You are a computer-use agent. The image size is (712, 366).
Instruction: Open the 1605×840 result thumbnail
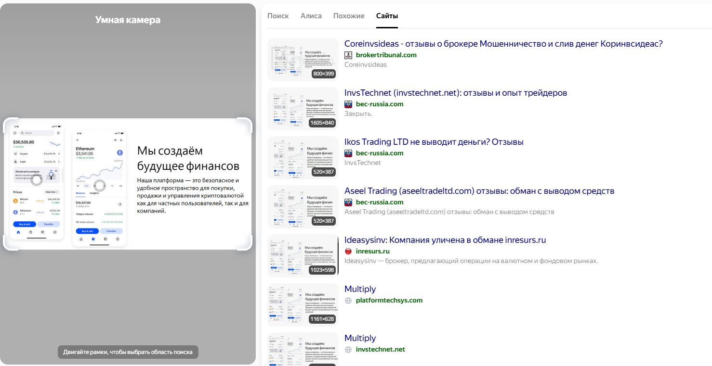coord(303,109)
